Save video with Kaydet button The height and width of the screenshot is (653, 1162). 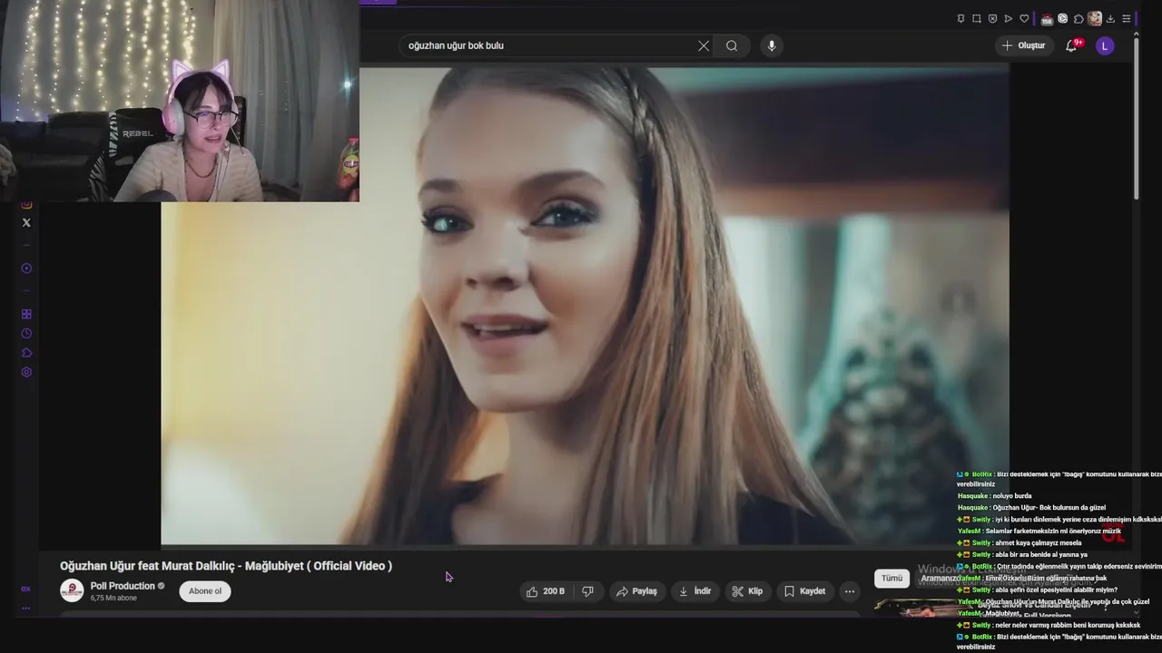[804, 591]
